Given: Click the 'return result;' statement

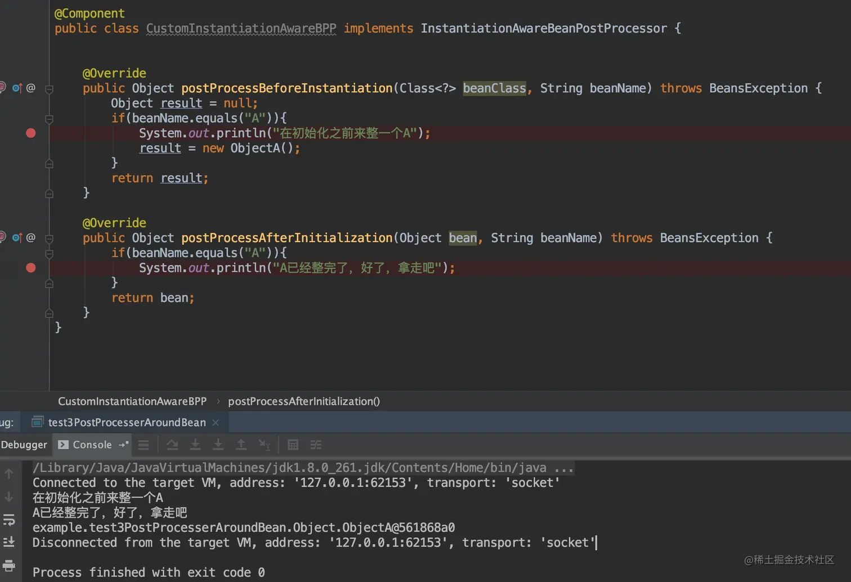Looking at the screenshot, I should pos(160,178).
